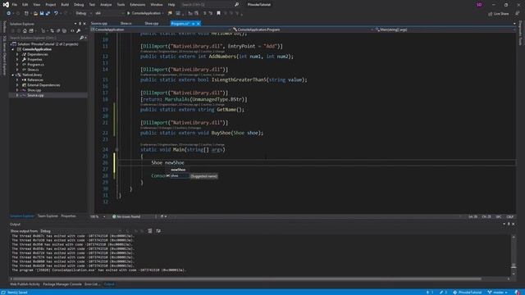Toggle Word Wrap in Output panel
The width and height of the screenshot is (525, 295).
(158, 231)
